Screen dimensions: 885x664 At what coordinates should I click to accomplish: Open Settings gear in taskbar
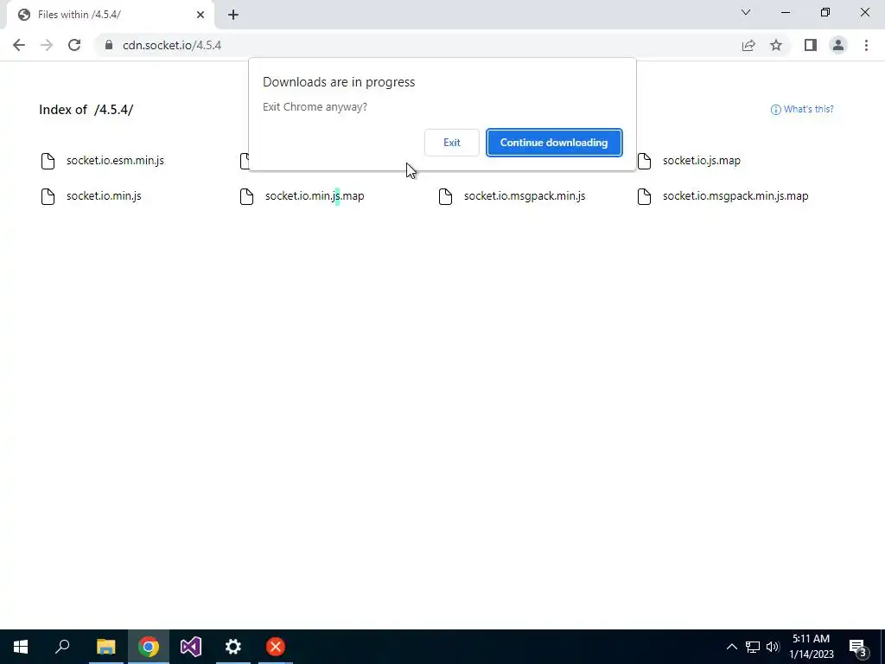[x=233, y=647]
